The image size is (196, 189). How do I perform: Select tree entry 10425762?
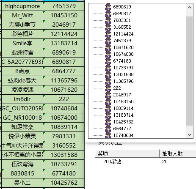(124, 122)
